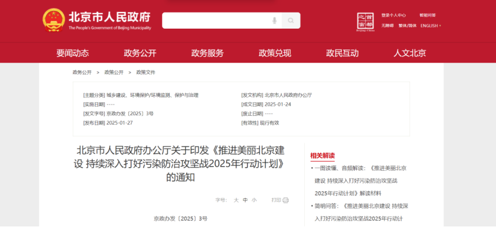
Task: Click the printer icon beside 打印
Action: pyautogui.click(x=285, y=200)
